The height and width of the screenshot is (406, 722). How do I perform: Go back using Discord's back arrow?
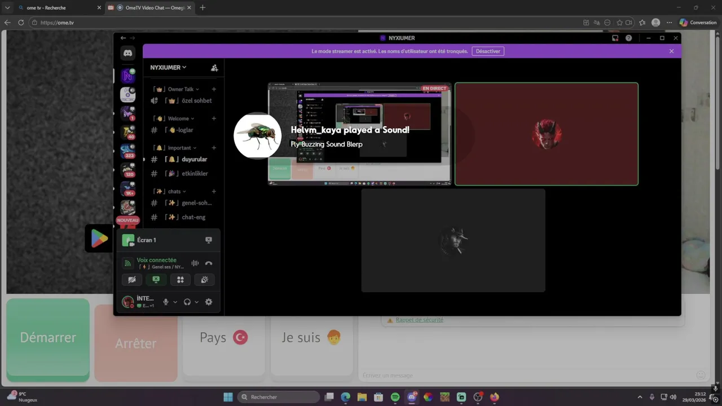pos(123,38)
